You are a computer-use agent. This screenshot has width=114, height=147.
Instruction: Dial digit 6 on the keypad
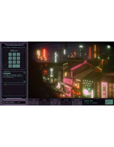[x=18, y=58]
